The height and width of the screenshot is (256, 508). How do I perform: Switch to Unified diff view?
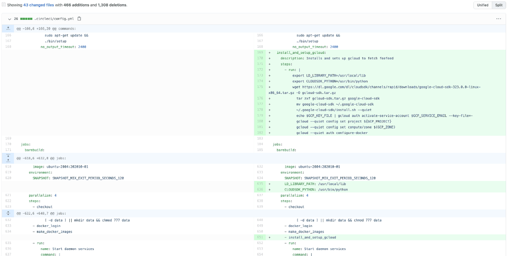483,5
